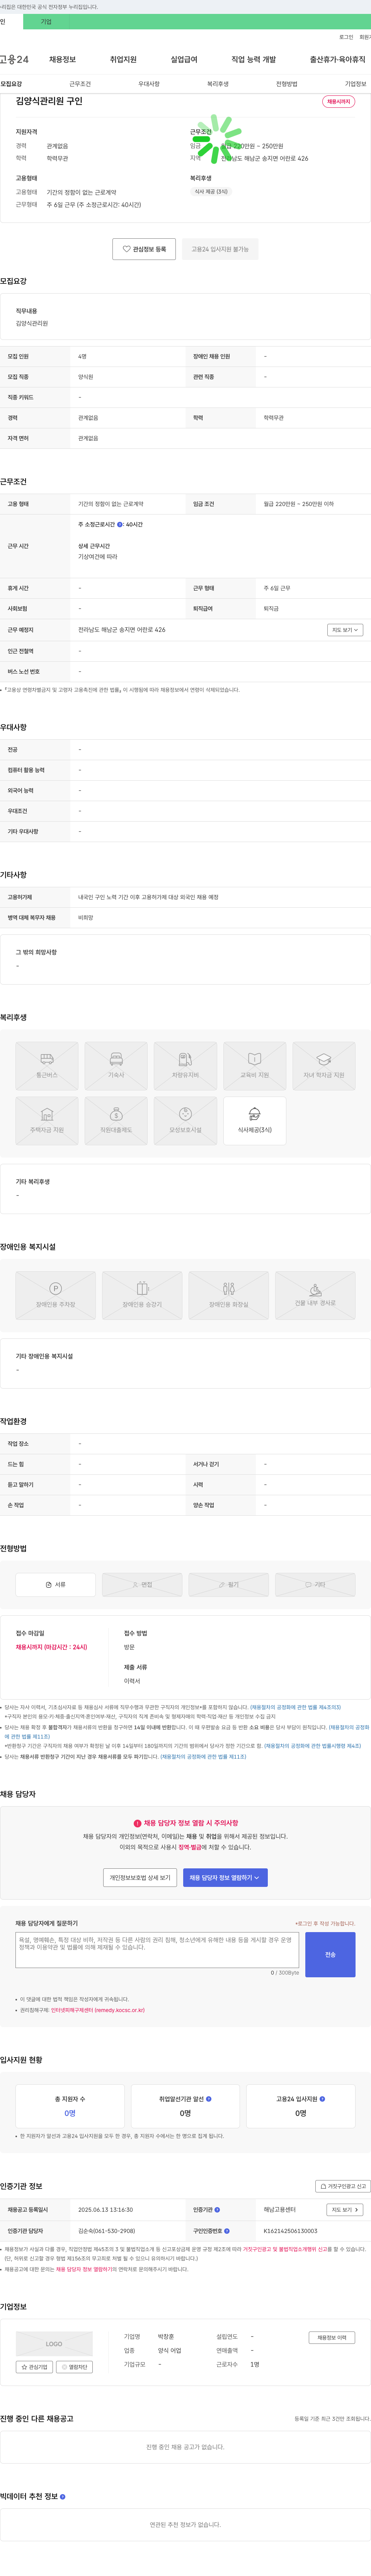Screen dimensions: 371x2576
Task: Switch to the 전형방법 tab
Action: (x=287, y=84)
